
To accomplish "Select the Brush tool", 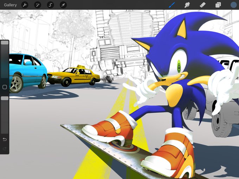I will pyautogui.click(x=172, y=5).
